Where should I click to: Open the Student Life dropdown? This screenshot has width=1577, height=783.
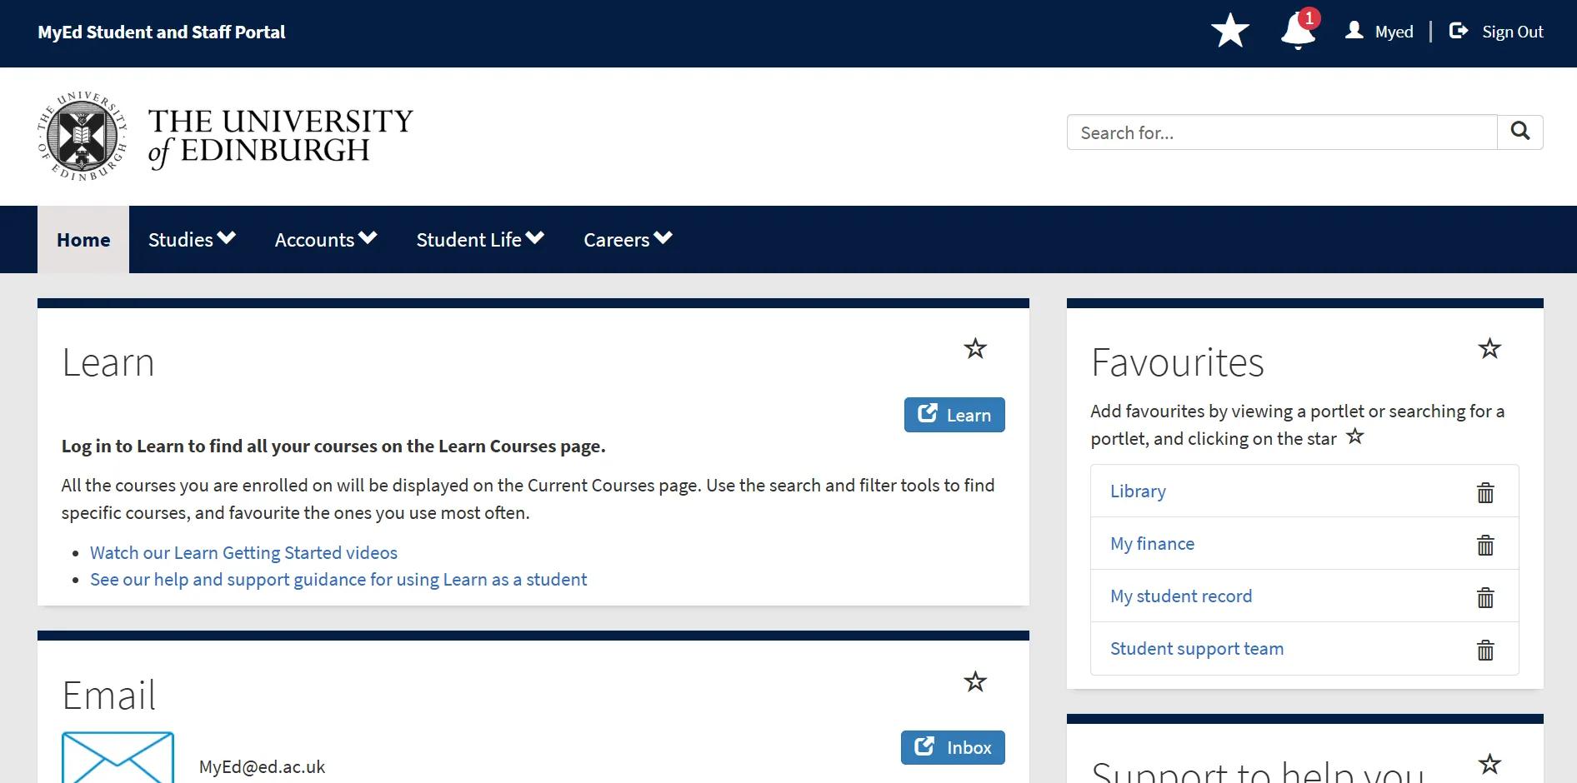pos(480,239)
